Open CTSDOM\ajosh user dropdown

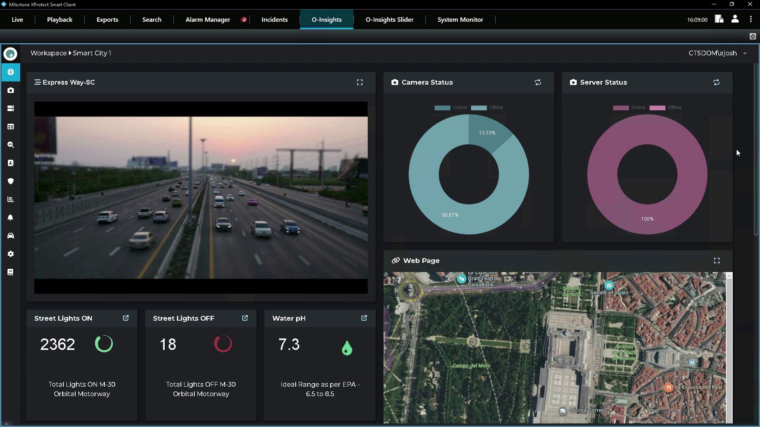(718, 53)
